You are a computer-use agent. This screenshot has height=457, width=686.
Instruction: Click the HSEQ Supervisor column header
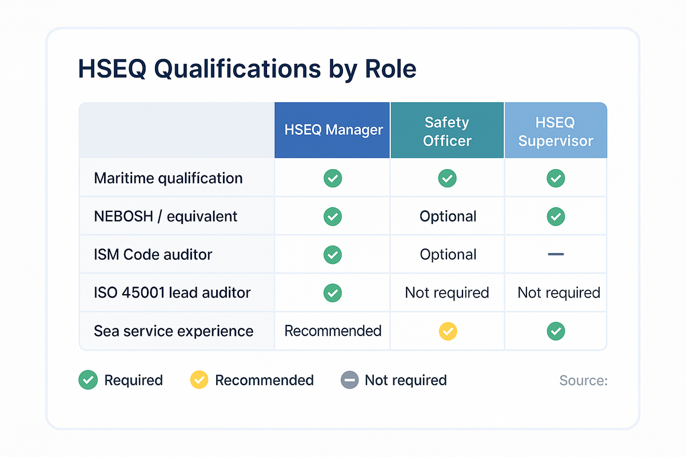point(555,130)
